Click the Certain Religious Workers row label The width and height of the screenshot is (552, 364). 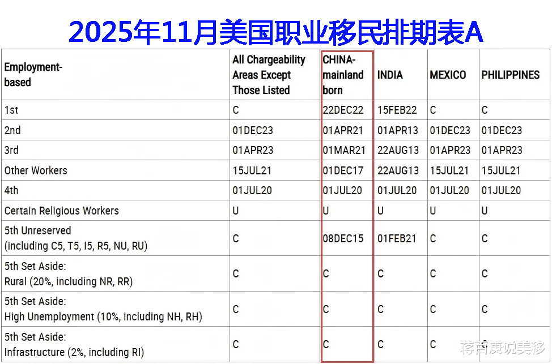[x=62, y=211]
